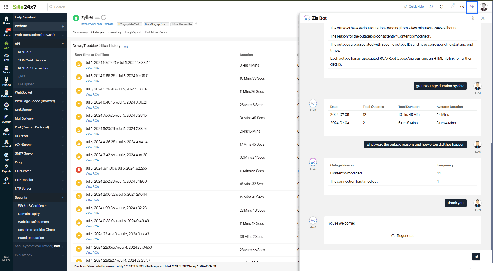Open the announcements megaphone icon
The width and height of the screenshot is (493, 271).
point(452,7)
